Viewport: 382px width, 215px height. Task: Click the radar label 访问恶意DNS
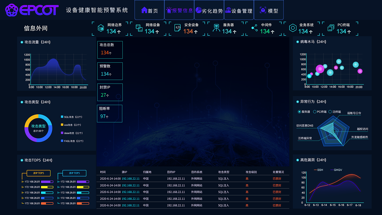305,126
